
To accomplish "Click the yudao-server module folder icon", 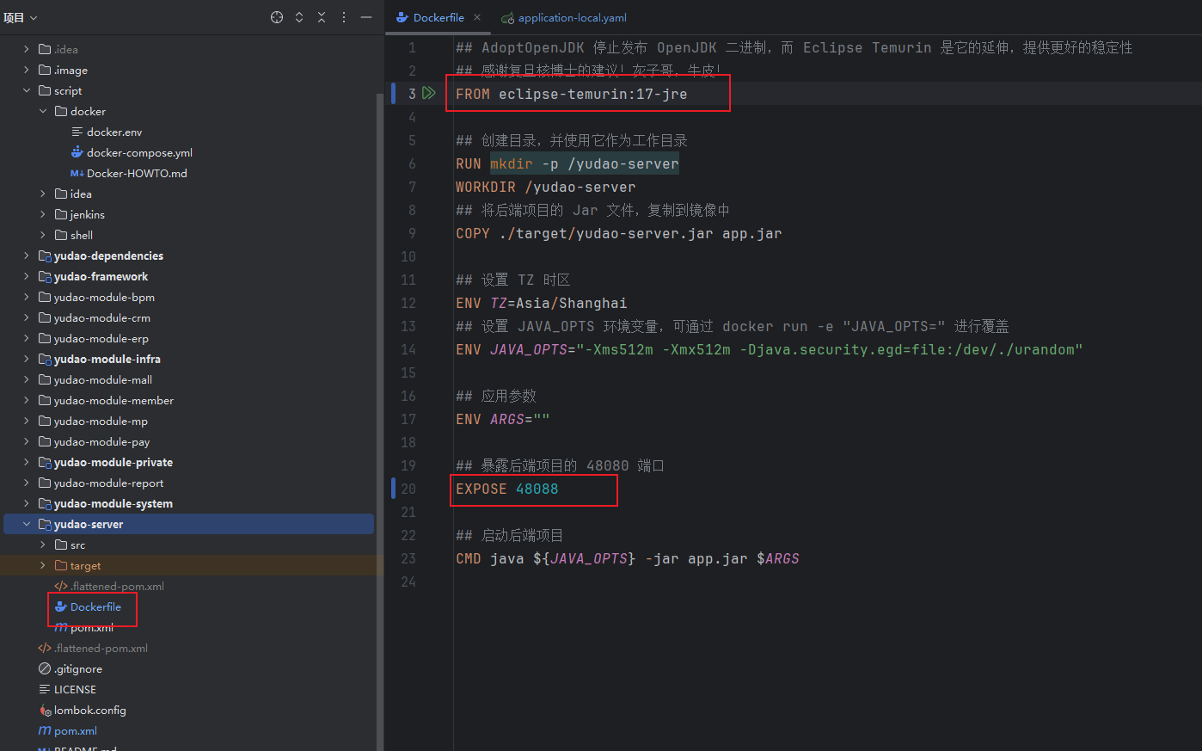I will [x=45, y=524].
